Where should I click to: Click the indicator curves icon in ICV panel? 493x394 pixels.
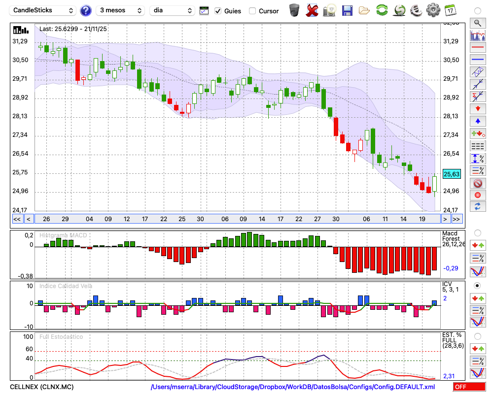pyautogui.click(x=478, y=322)
